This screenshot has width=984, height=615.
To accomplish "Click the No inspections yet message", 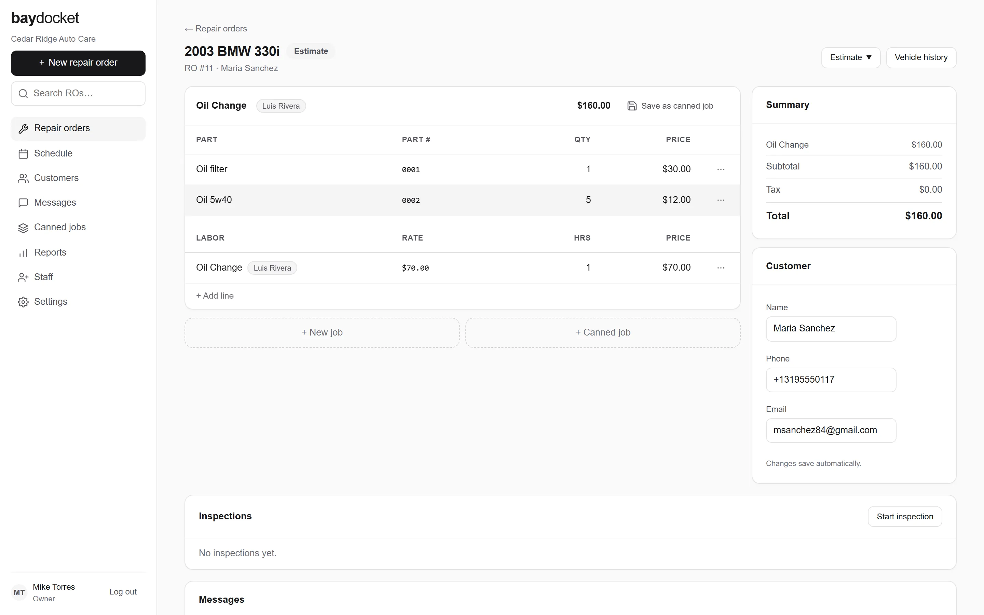I will tap(237, 553).
